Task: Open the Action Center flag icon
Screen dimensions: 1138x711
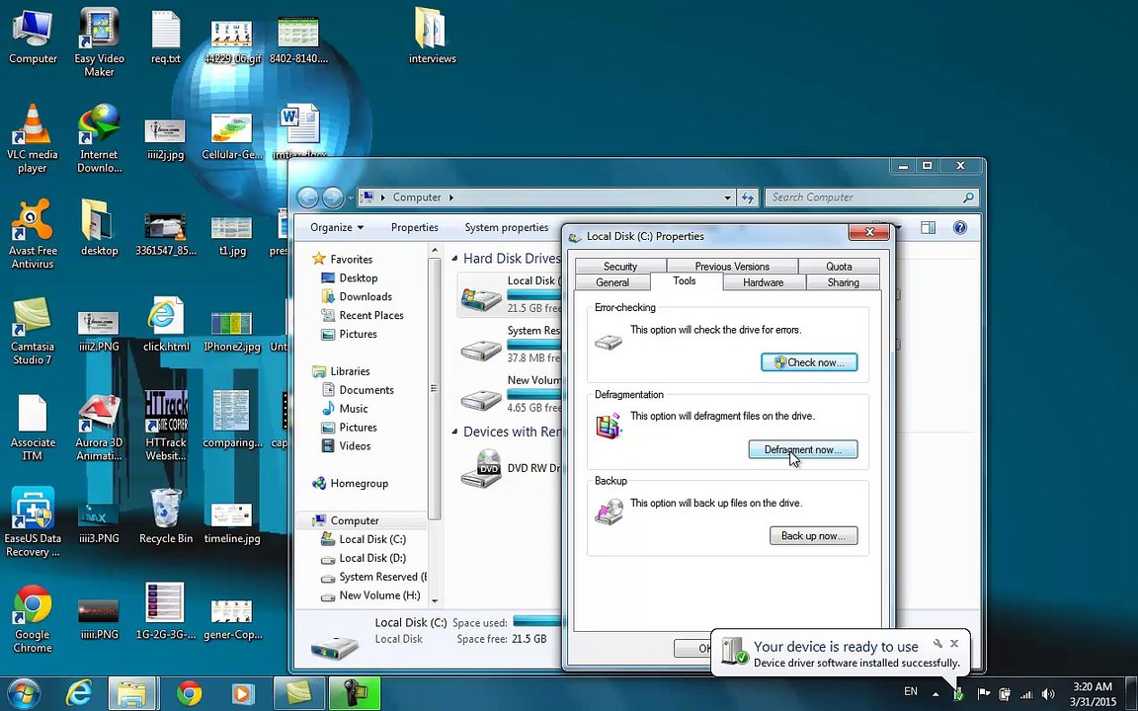Action: (x=984, y=694)
